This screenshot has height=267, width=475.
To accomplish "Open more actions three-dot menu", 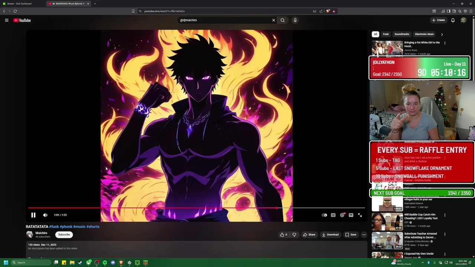I will [364, 235].
